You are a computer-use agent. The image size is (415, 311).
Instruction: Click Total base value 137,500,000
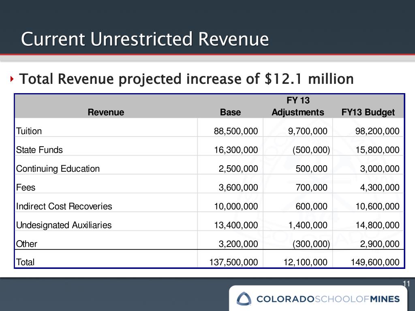point(233,262)
